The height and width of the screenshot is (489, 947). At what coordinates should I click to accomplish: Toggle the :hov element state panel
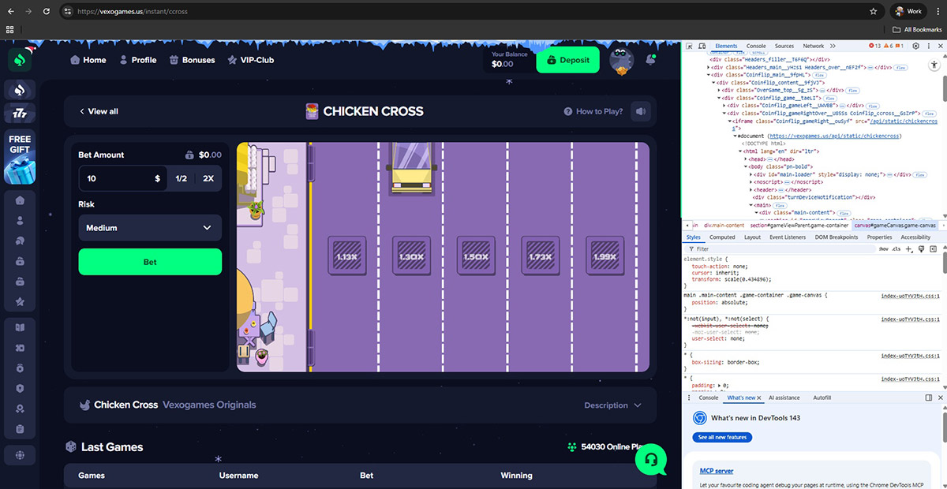pos(884,248)
